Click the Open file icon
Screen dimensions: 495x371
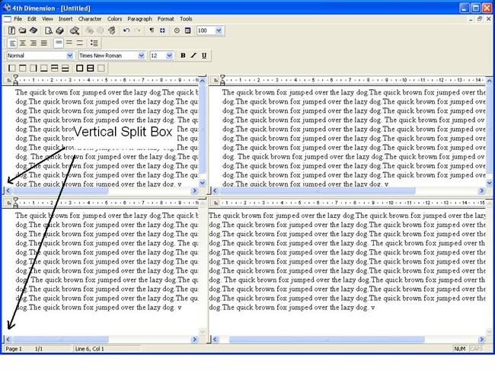point(23,30)
